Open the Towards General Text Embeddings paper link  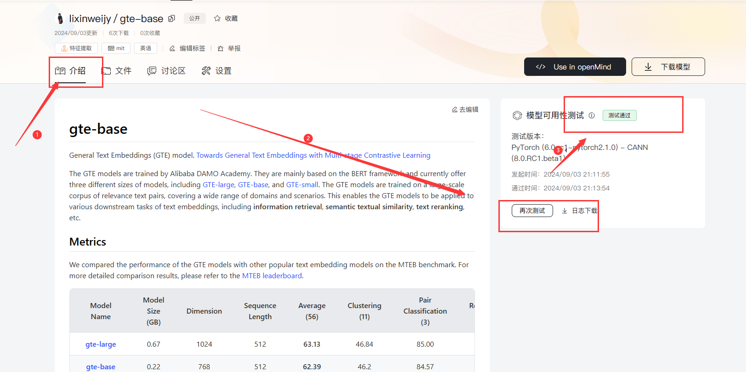313,155
